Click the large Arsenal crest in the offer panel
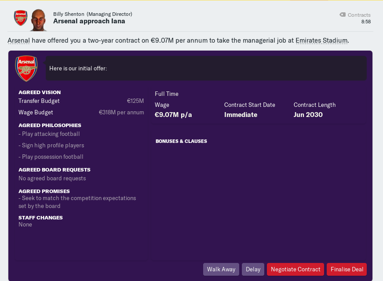Screen dimensions: 383x281 tap(26, 69)
